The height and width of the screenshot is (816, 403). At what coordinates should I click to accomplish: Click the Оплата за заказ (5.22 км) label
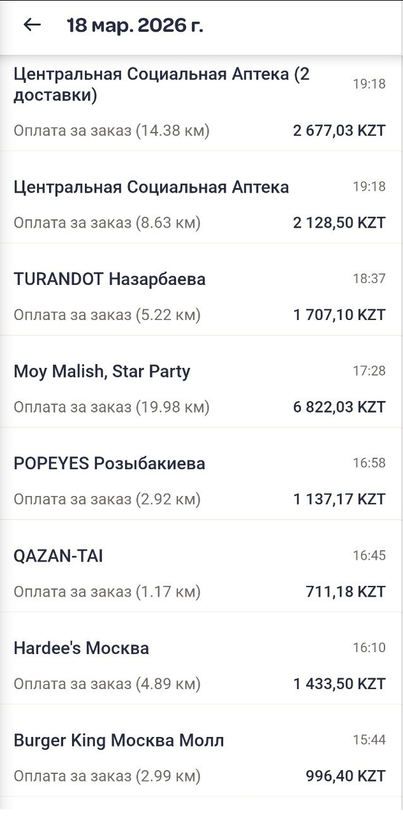pyautogui.click(x=107, y=315)
